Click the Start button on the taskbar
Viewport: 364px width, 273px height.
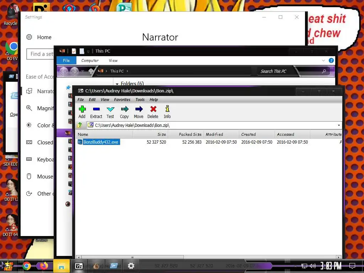[8, 266]
